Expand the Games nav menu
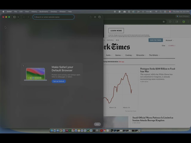Viewport: 191px width, 143px height. pyautogui.click(x=119, y=55)
